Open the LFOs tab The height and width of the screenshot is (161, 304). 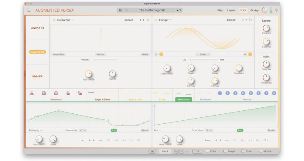click(x=162, y=100)
